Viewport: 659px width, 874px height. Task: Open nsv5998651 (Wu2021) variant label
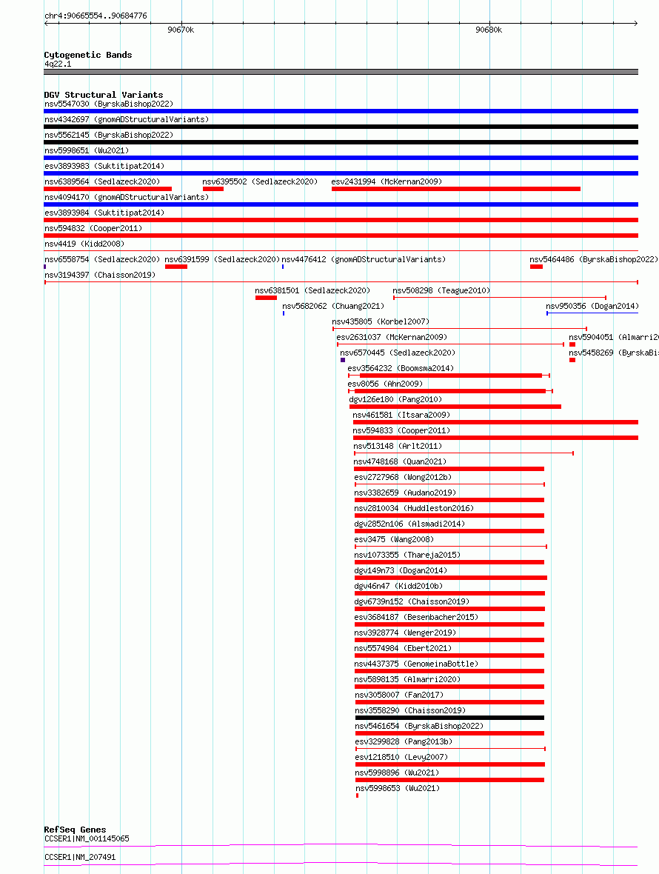(x=87, y=150)
